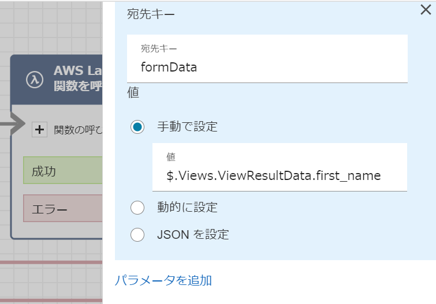Click the Lambda icon on the block

point(35,80)
